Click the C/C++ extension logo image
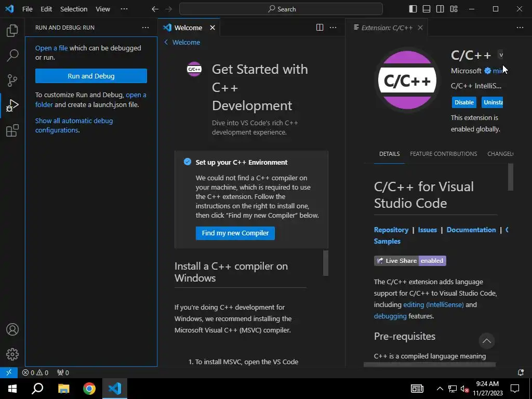 pyautogui.click(x=407, y=81)
